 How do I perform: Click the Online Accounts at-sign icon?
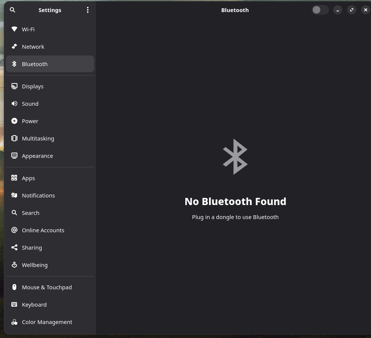click(14, 230)
